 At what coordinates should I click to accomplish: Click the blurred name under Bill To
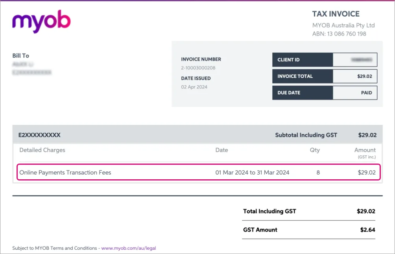[x=23, y=64]
